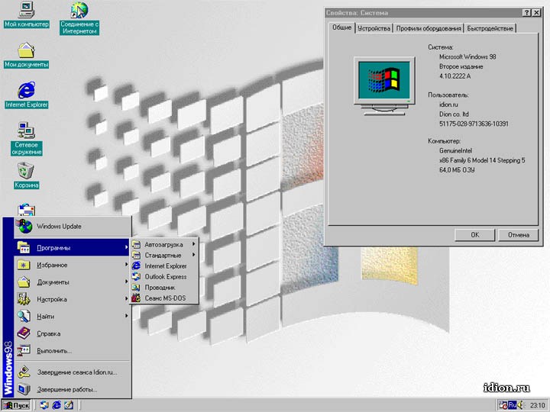Expand the Найти submenu arrow

tap(126, 316)
